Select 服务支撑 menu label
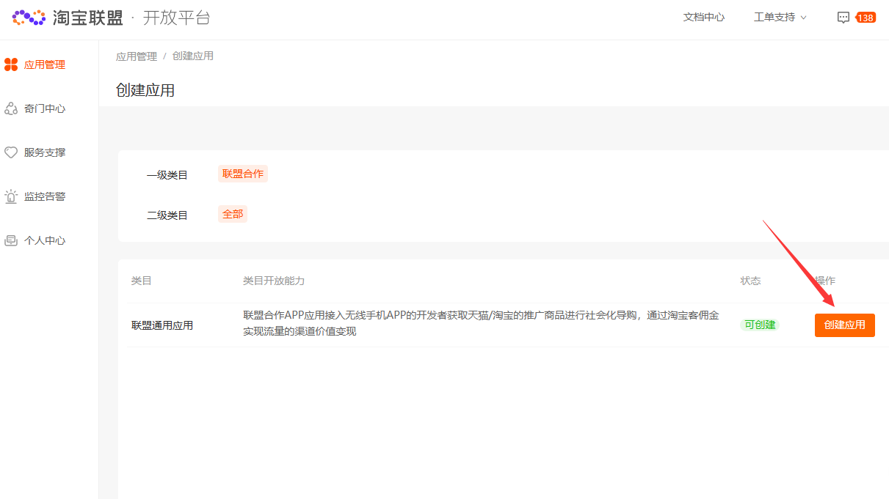889x499 pixels. click(x=45, y=152)
